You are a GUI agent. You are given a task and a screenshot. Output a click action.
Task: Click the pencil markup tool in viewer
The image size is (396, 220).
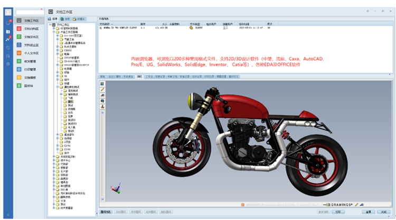pyautogui.click(x=102, y=89)
